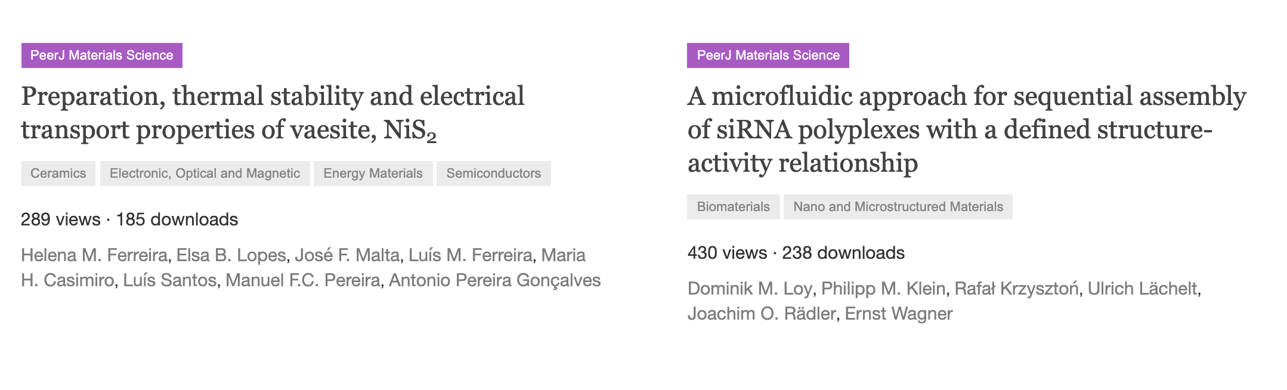
Task: View author Manuel F.C. Pereira profile
Action: (303, 280)
